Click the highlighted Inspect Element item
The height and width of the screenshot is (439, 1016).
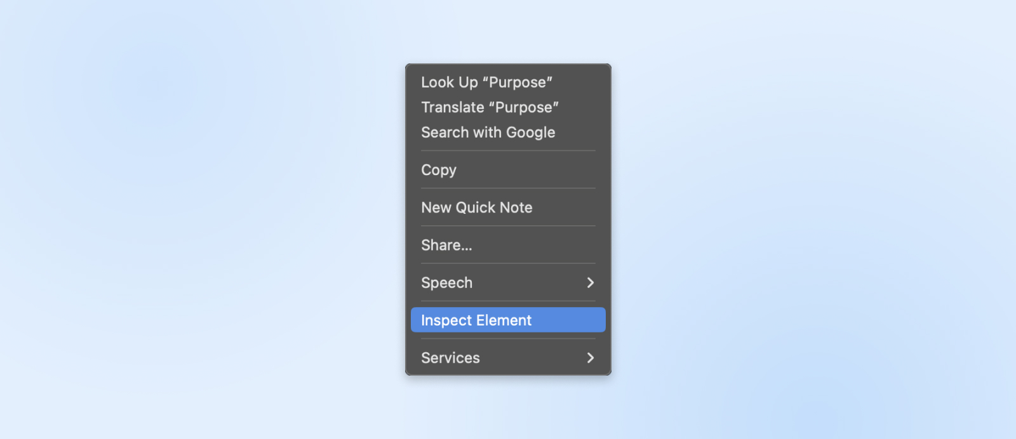tap(476, 320)
